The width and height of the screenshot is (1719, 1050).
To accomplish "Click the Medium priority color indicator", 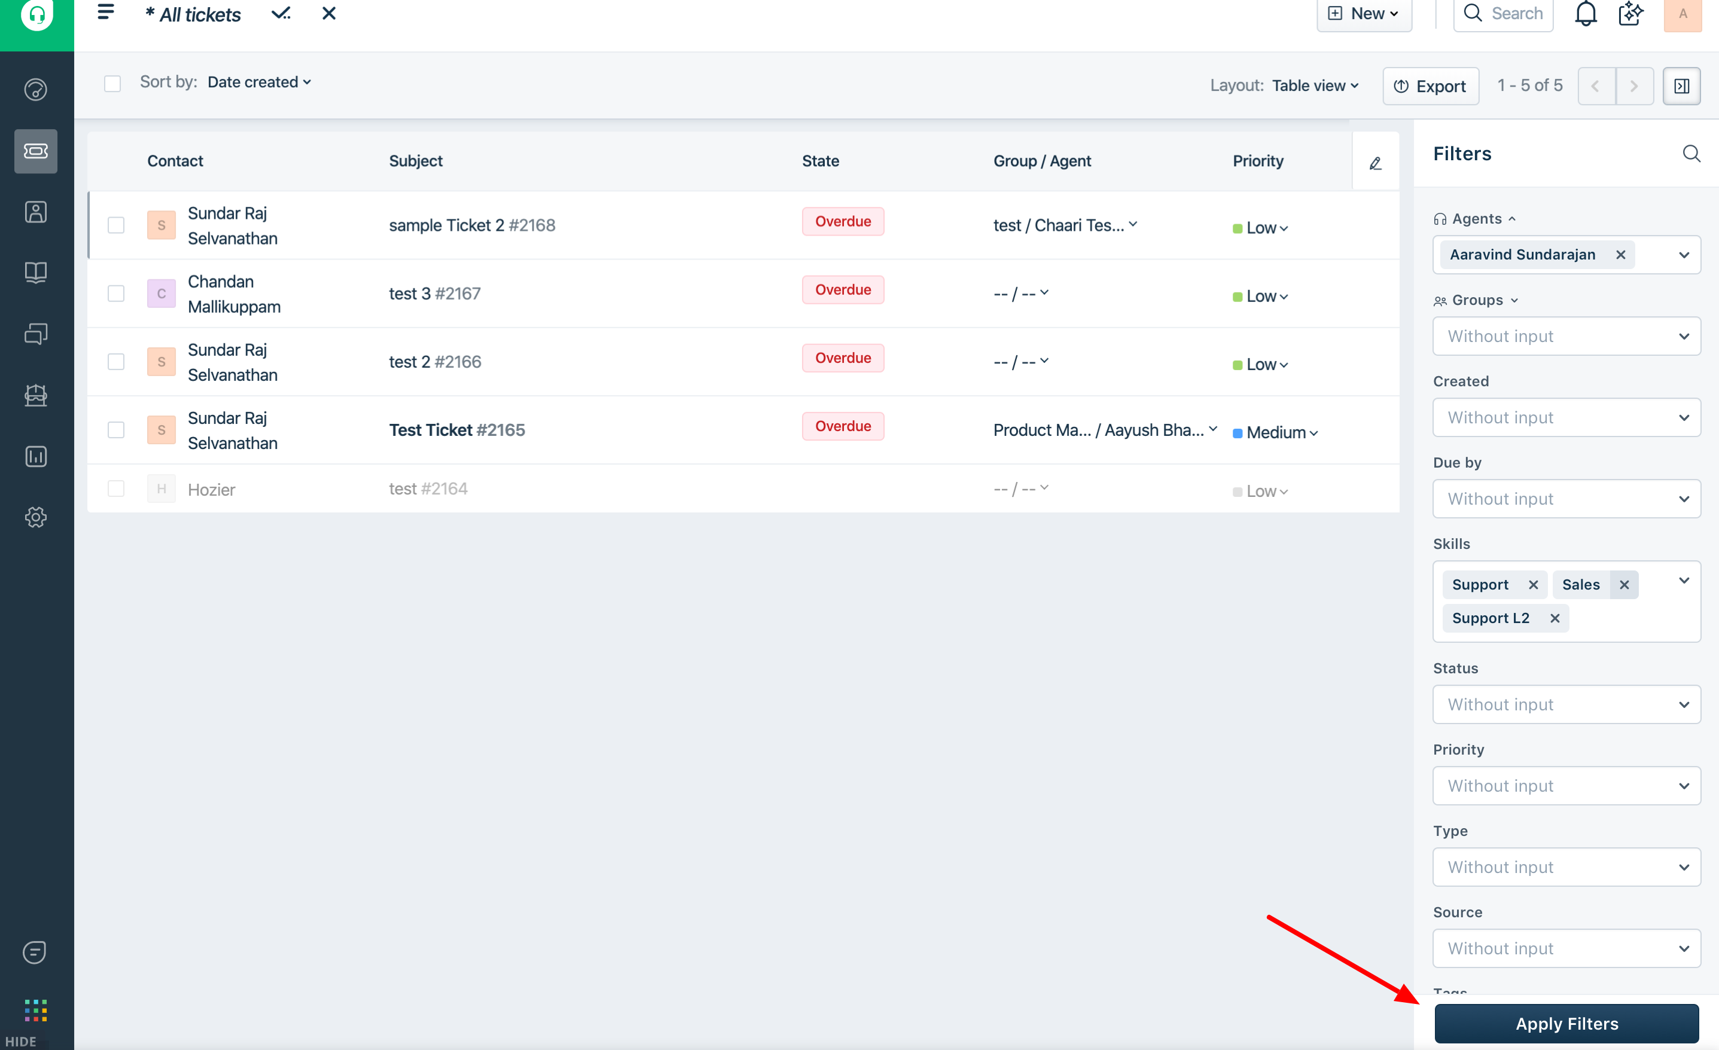I will [1238, 432].
